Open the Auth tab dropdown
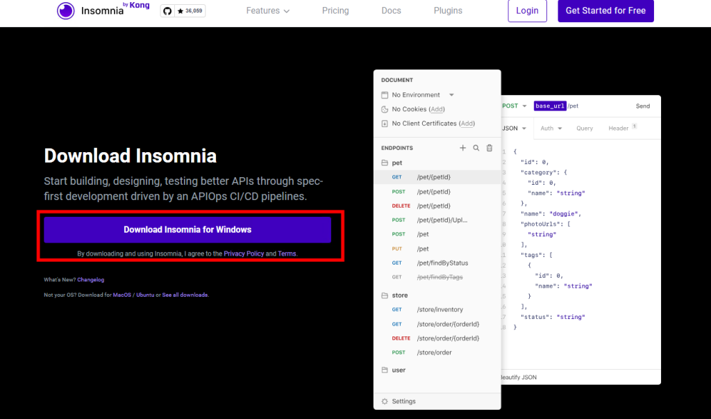Viewport: 711px width, 419px height. pos(551,129)
